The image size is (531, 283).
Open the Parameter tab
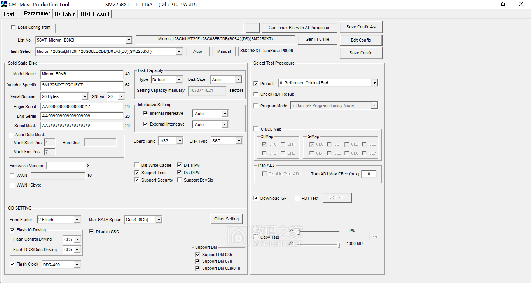(x=37, y=13)
